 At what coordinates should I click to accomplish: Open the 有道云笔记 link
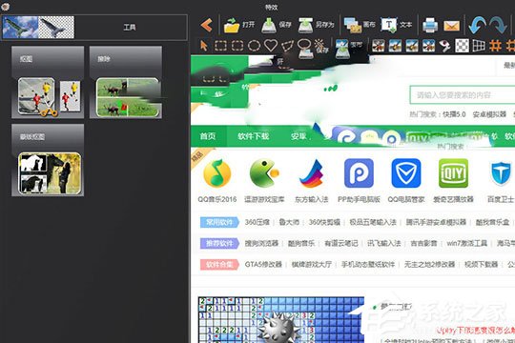[340, 243]
